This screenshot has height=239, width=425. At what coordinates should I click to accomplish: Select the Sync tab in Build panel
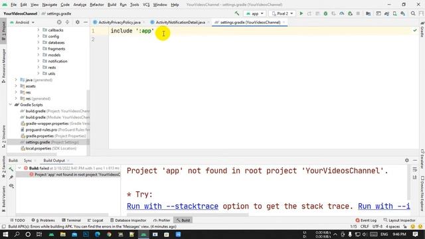[28, 161]
